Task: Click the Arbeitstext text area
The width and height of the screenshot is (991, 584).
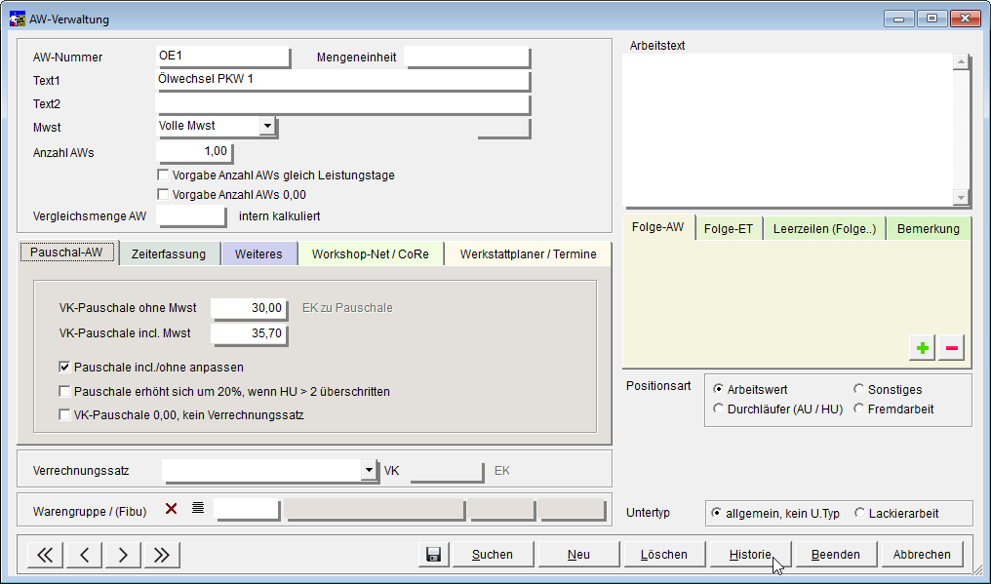Action: point(788,130)
